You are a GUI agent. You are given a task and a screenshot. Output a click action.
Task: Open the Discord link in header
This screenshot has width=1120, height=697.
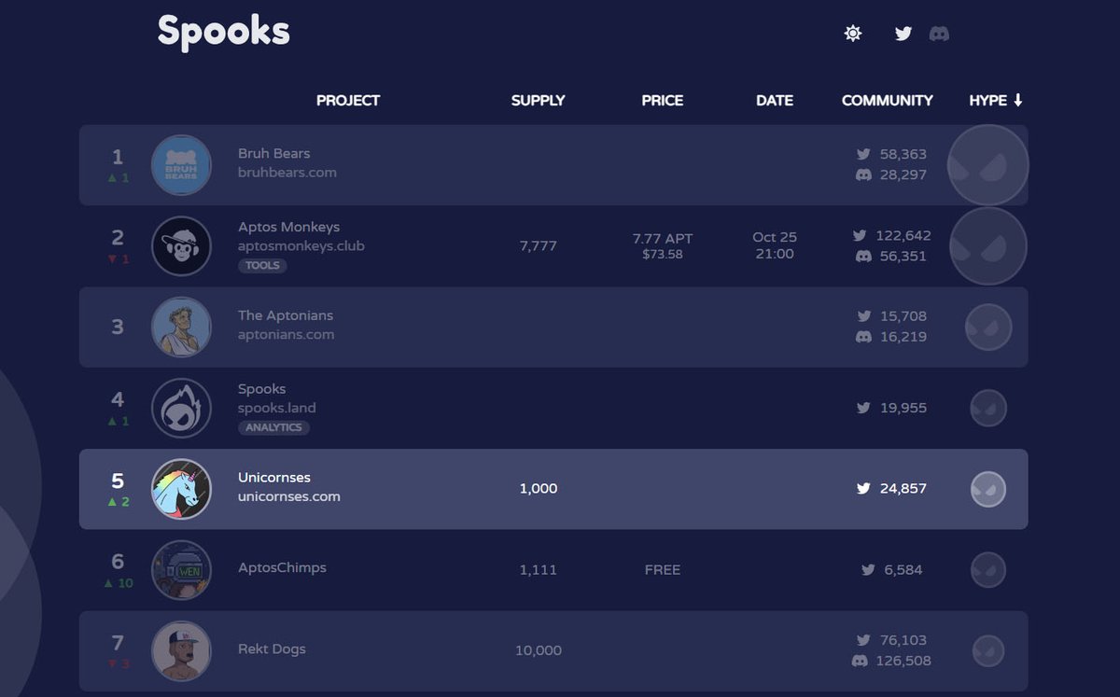[x=939, y=34]
